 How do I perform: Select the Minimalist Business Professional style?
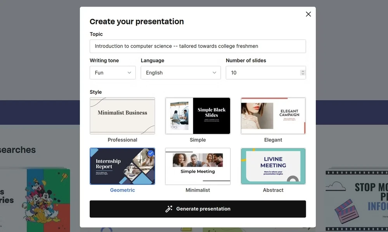tap(122, 116)
